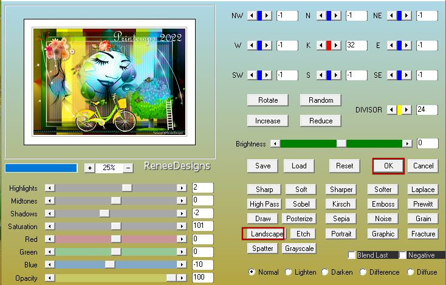Apply the High Pass preset

point(264,204)
